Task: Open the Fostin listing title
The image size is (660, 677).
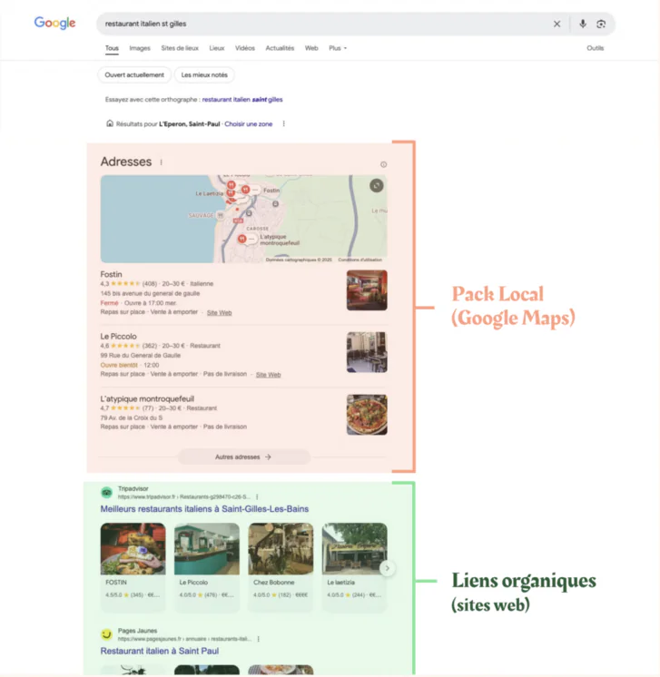Action: tap(111, 275)
